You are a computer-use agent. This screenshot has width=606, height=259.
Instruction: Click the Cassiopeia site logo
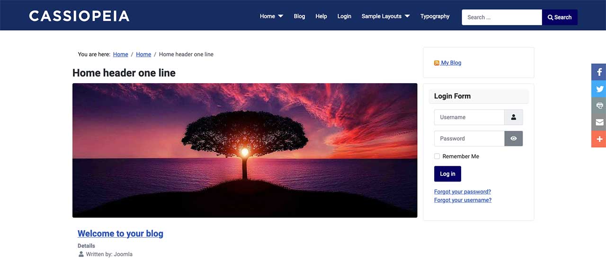[x=79, y=16]
